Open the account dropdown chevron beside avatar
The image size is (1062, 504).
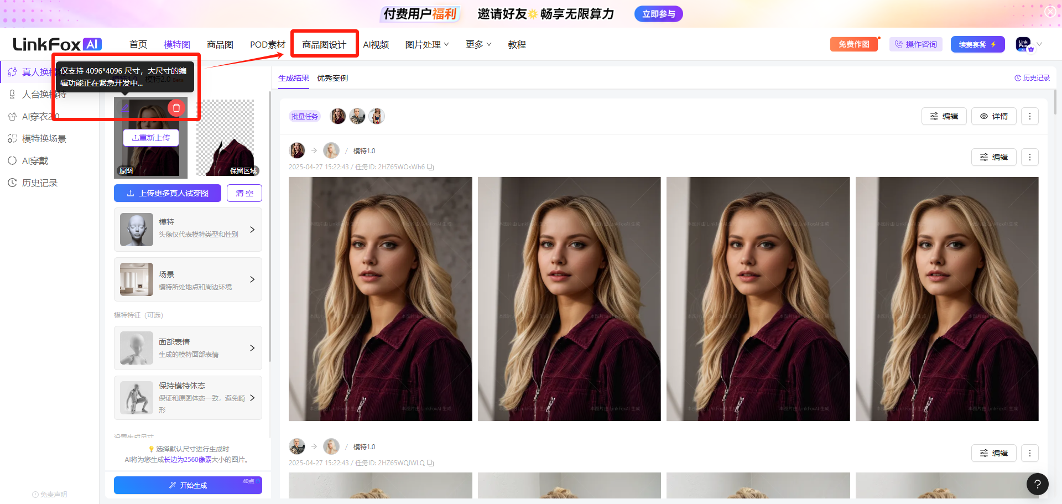1039,44
